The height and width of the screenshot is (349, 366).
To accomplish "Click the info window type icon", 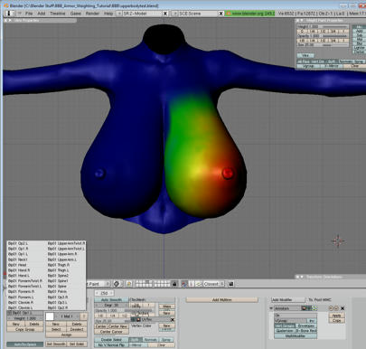I will (x=10, y=14).
